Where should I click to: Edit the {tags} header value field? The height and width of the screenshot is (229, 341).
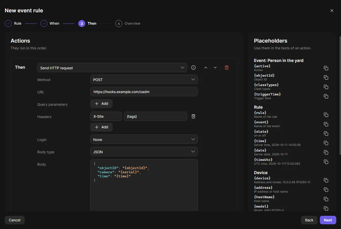point(156,116)
